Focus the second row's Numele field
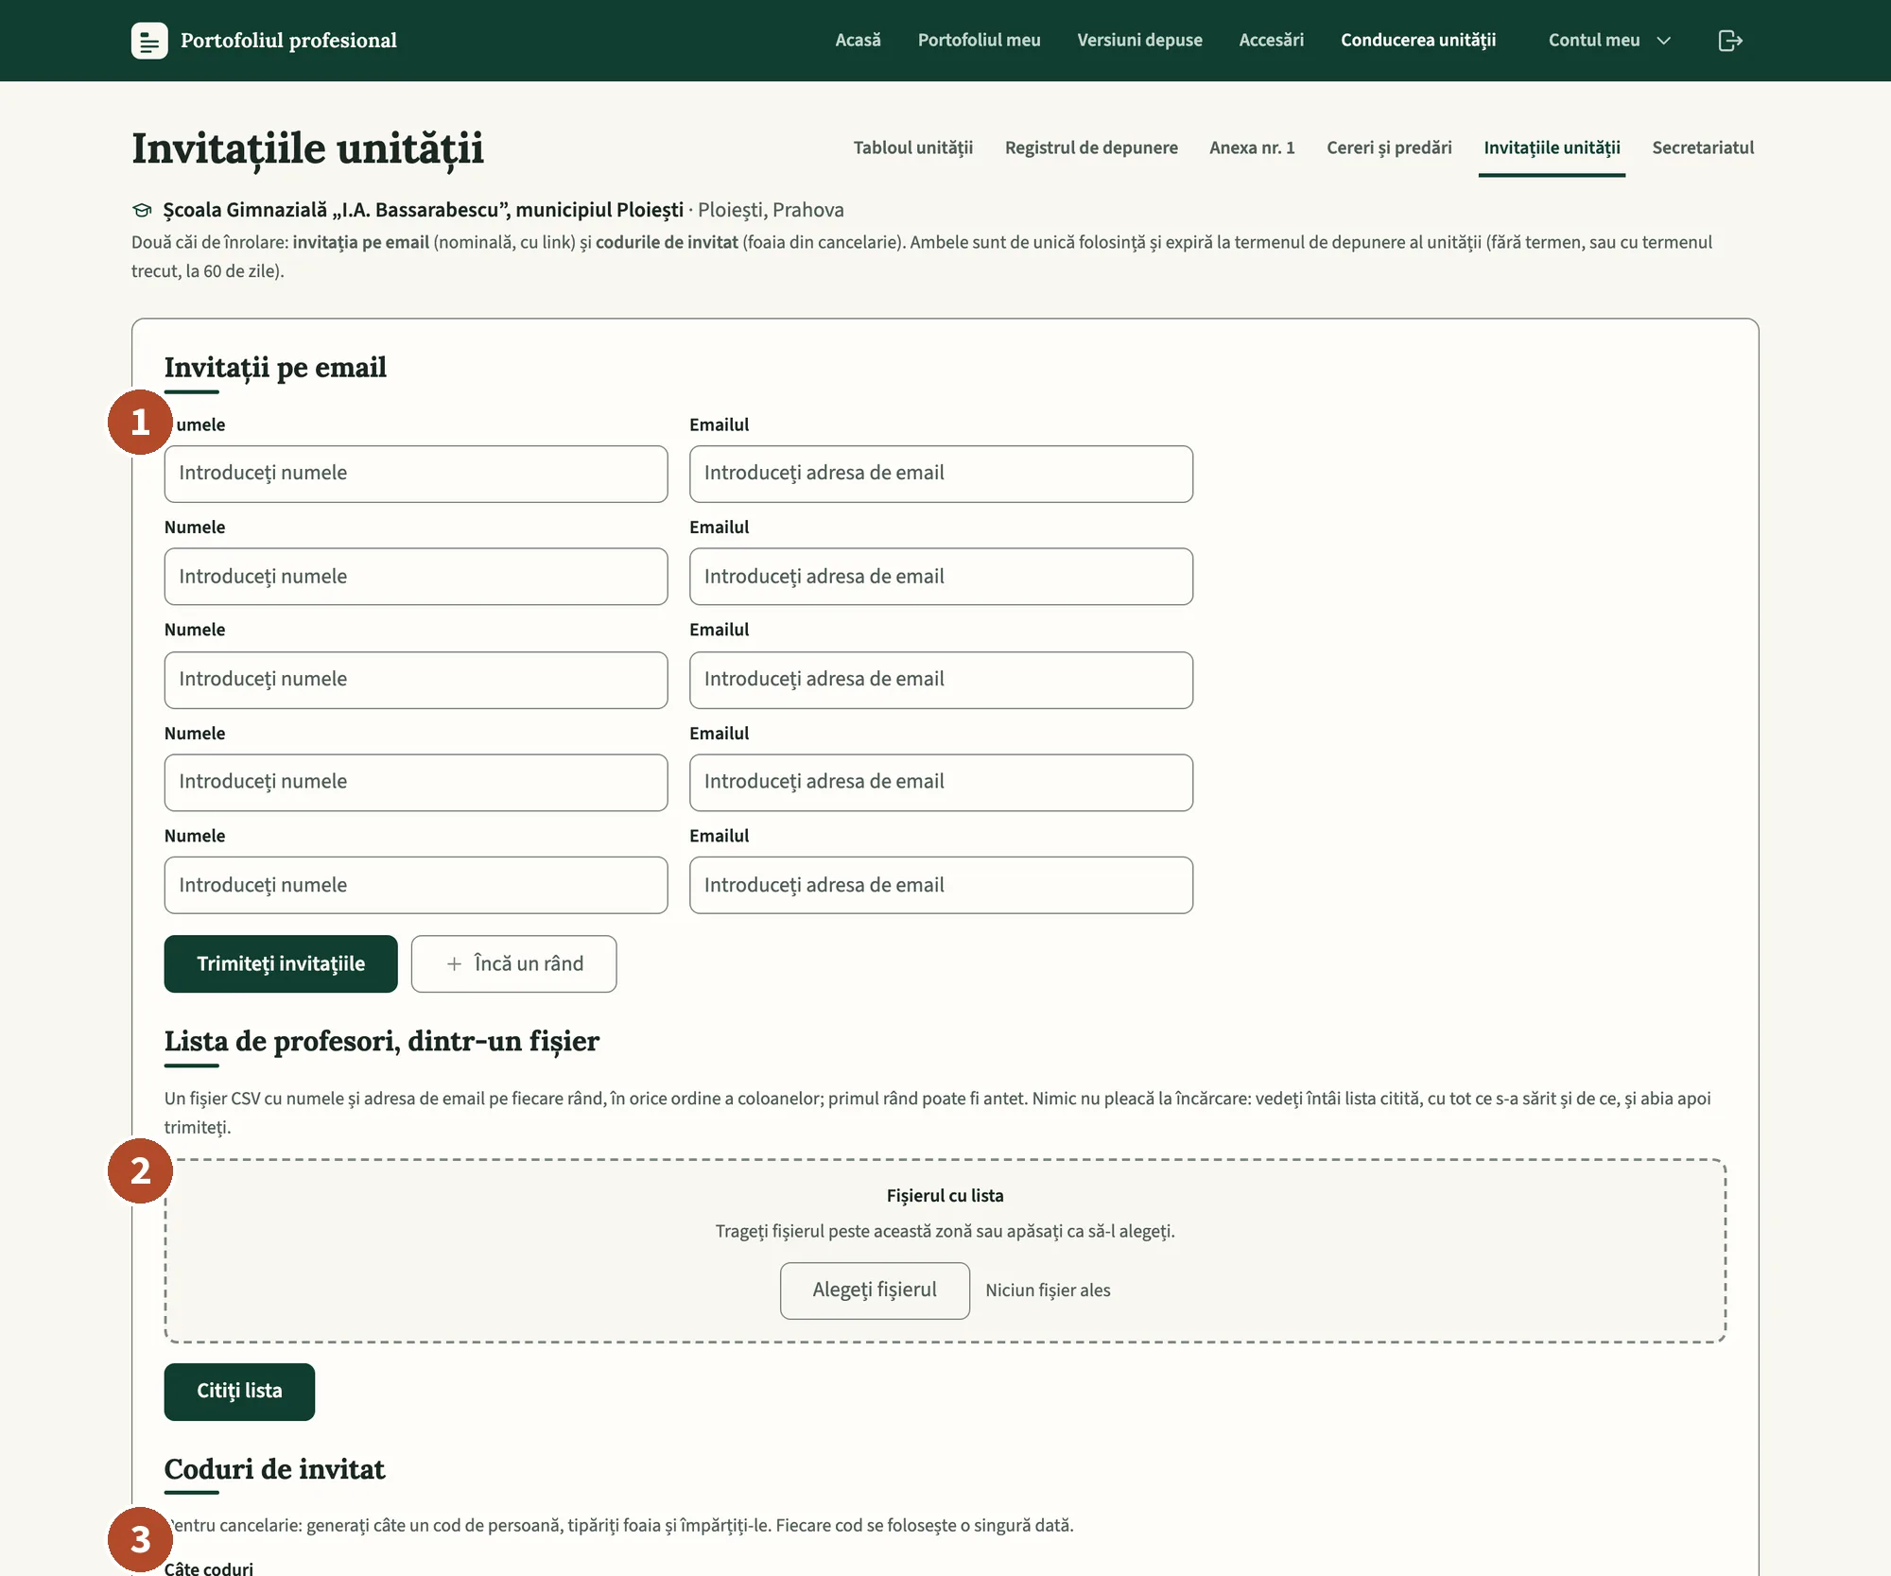The image size is (1891, 1576). click(x=416, y=577)
